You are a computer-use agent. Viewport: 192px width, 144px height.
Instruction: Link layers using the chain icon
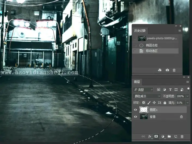143,136
